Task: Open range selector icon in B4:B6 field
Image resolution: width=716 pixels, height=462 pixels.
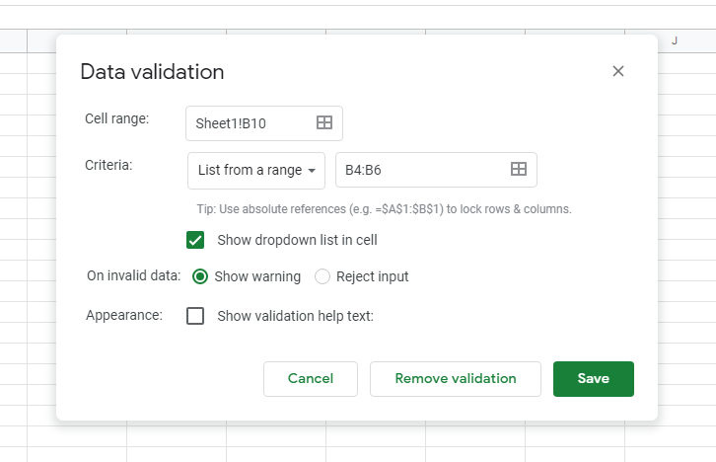Action: tap(519, 169)
